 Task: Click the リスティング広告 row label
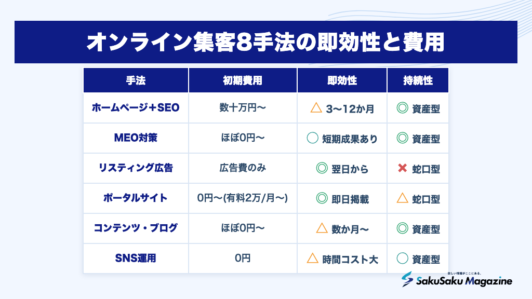tap(136, 168)
